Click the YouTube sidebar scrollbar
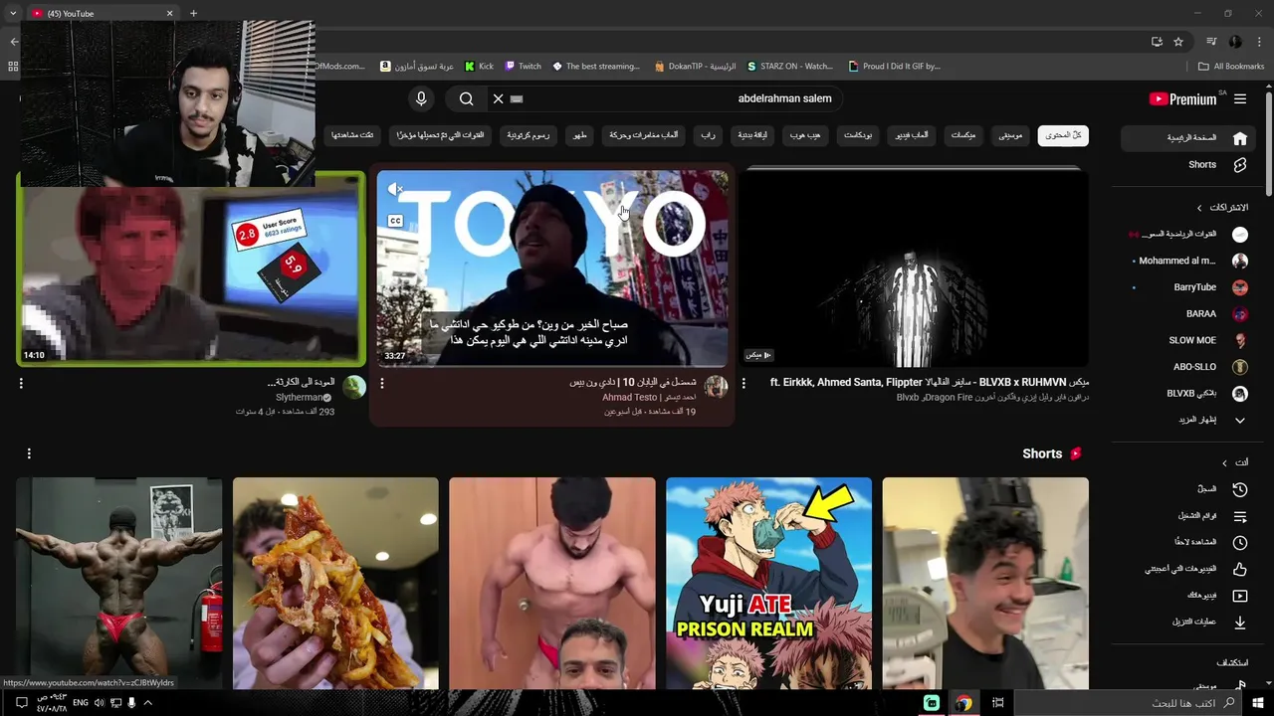Image resolution: width=1274 pixels, height=716 pixels. (1268, 144)
